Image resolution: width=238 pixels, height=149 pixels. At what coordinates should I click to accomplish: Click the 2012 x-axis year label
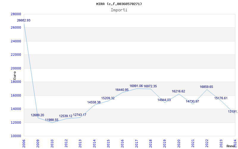(x=66, y=143)
